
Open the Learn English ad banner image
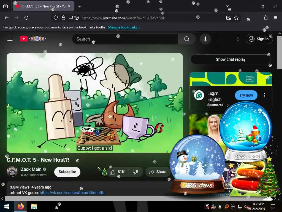pyautogui.click(x=231, y=79)
